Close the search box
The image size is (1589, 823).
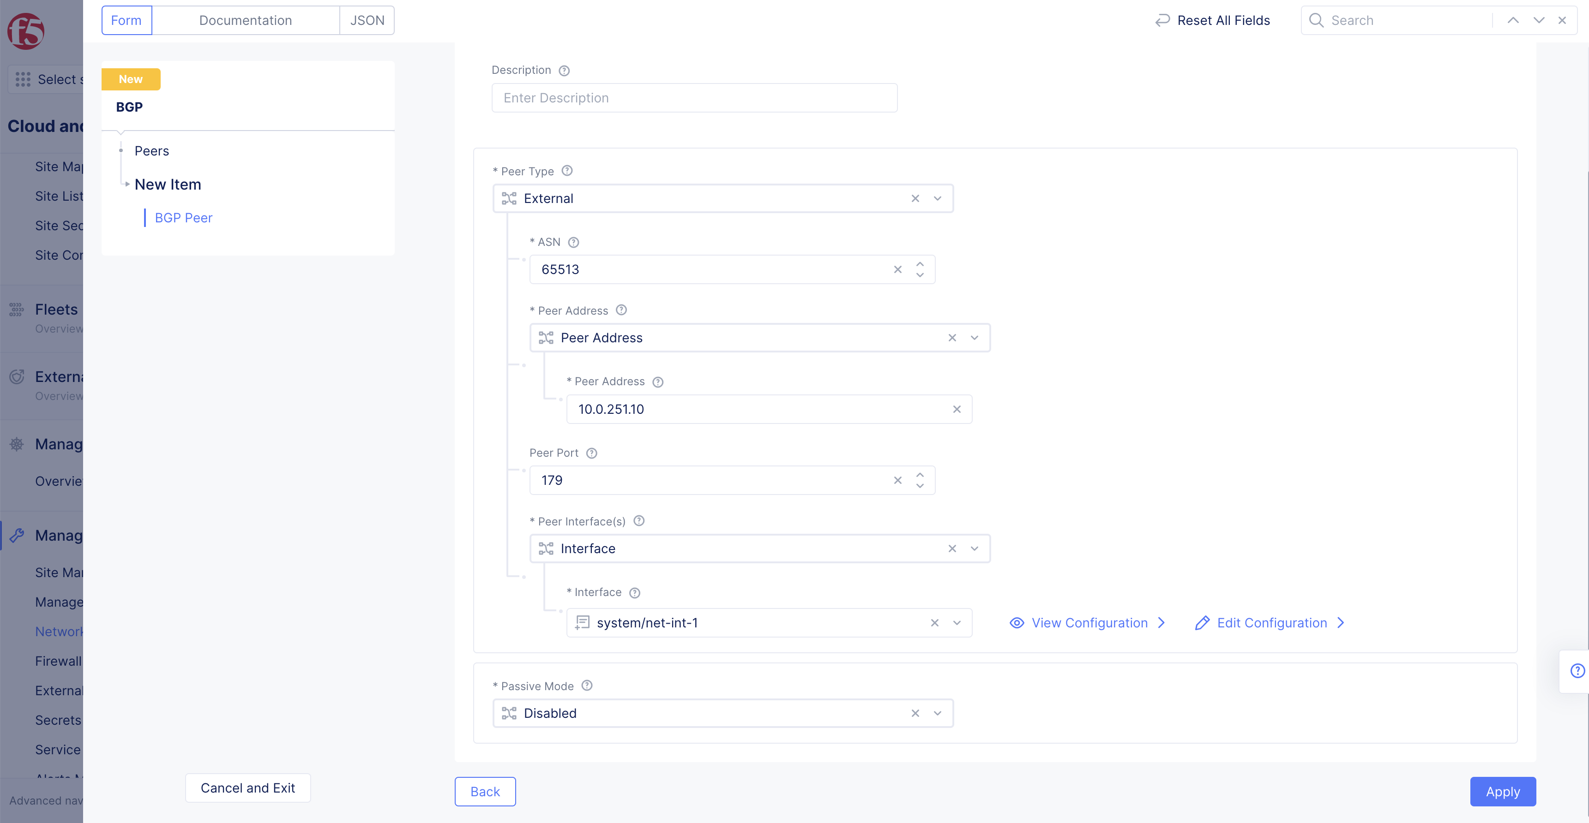pos(1562,20)
